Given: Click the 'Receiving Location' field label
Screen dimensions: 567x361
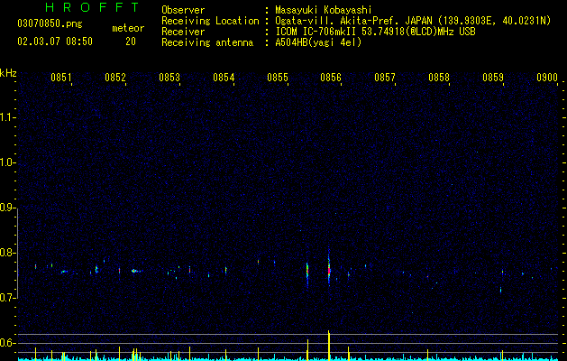Looking at the screenshot, I should (210, 21).
